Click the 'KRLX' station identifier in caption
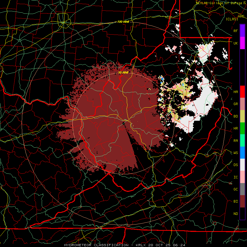The height and width of the screenshot is (247, 247). point(141,245)
